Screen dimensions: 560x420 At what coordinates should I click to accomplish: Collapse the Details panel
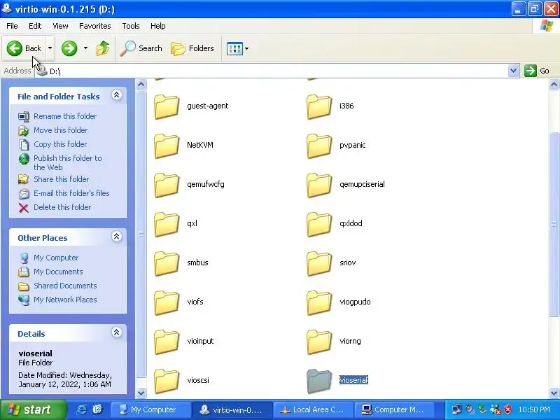pyautogui.click(x=116, y=332)
